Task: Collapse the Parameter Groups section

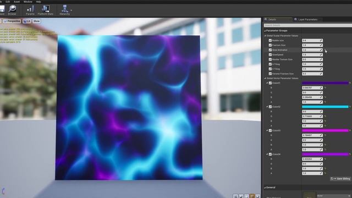Action: tap(265, 31)
